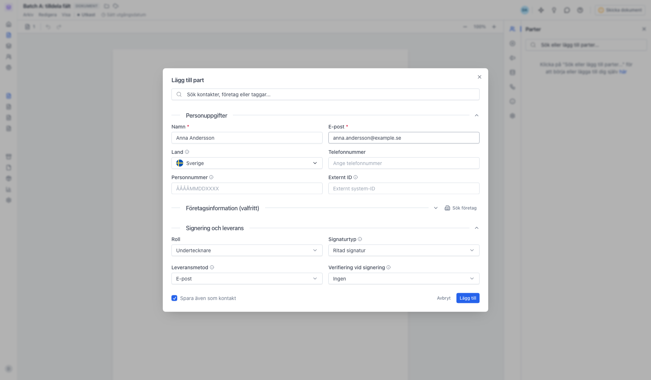Open the Signaturtyp dropdown showing Ritad signatur
The image size is (651, 380).
(x=404, y=250)
